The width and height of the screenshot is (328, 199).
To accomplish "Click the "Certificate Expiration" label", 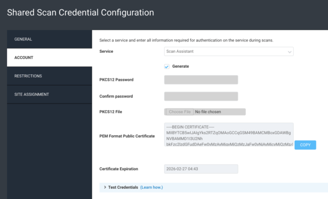I will pyautogui.click(x=119, y=169).
